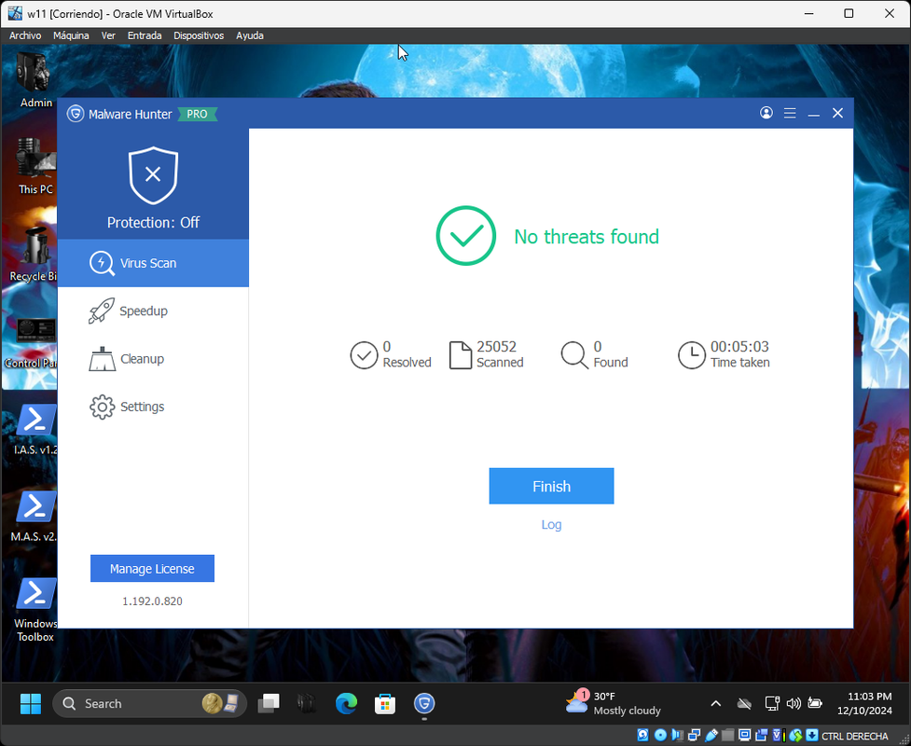Open Microsoft Edge from the taskbar
This screenshot has width=911, height=746.
[346, 704]
